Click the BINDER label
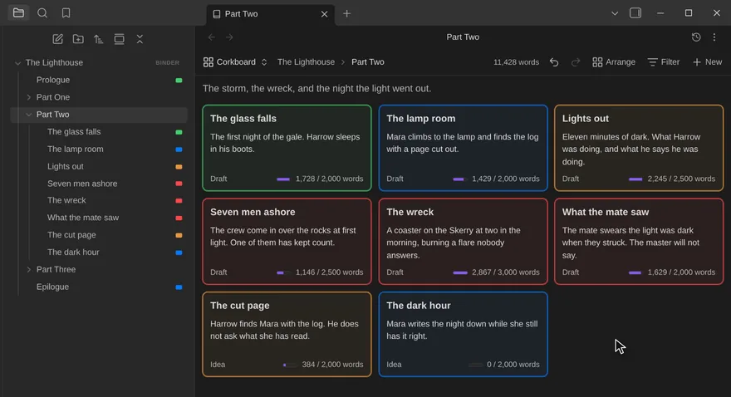The height and width of the screenshot is (397, 731). pos(167,63)
